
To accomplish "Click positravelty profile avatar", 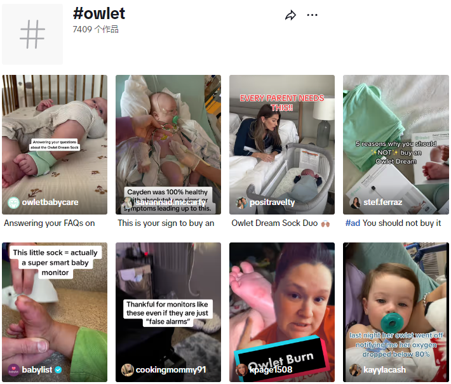I will pos(241,202).
